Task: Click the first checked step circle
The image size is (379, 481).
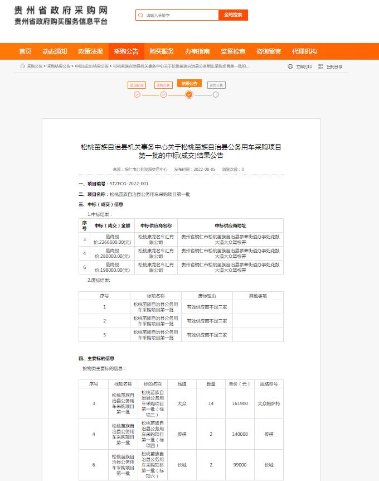Action: pyautogui.click(x=137, y=95)
